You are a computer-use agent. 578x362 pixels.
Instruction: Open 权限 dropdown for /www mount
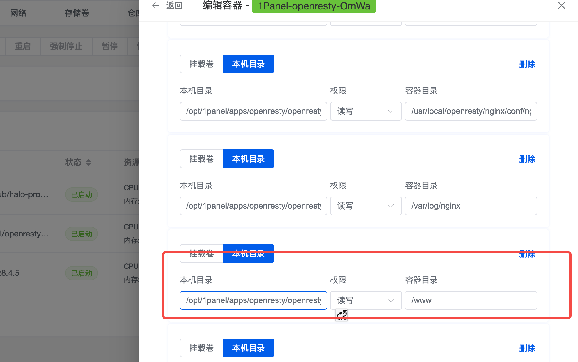click(366, 300)
